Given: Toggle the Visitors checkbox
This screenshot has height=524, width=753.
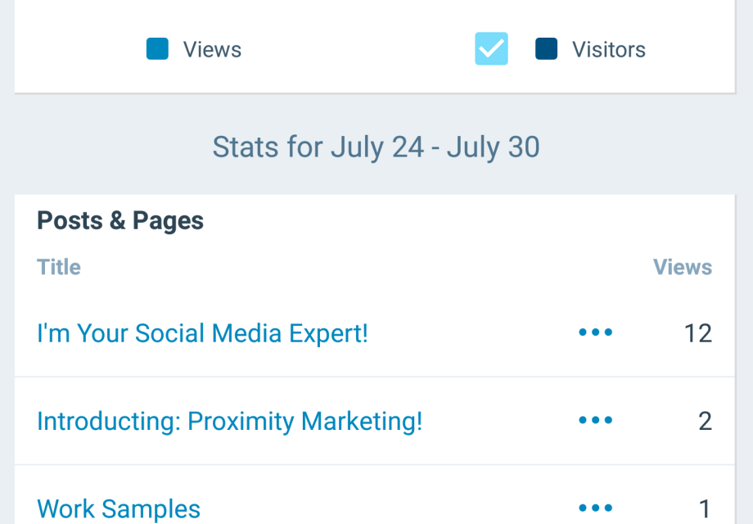Looking at the screenshot, I should point(491,49).
